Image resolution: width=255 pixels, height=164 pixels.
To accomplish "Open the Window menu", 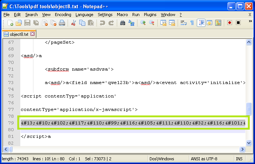I will coord(168,15).
